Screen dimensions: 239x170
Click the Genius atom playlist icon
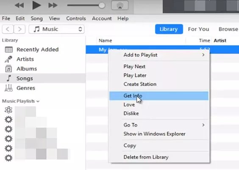tap(8, 110)
